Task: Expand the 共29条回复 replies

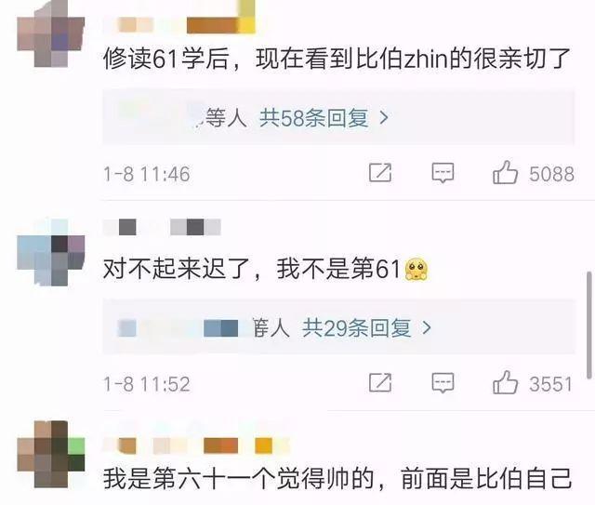Action: (x=356, y=327)
